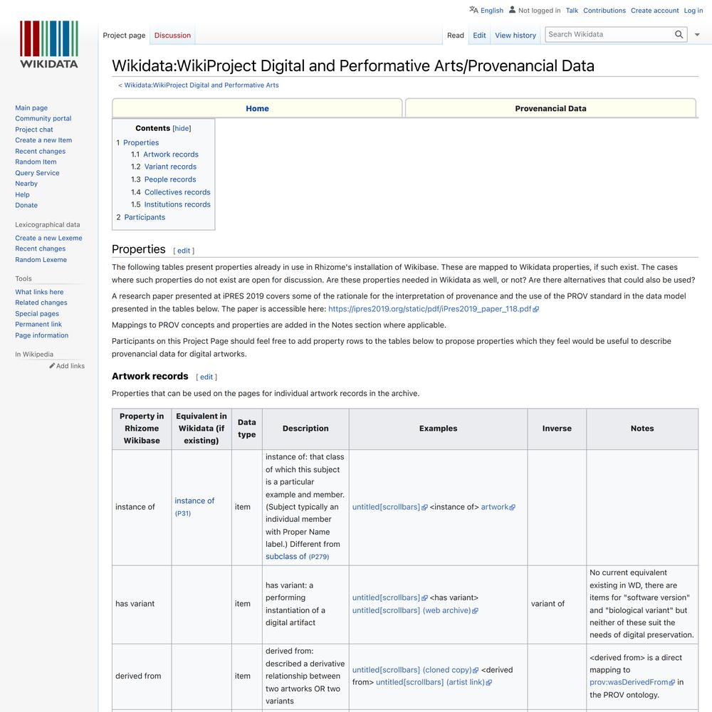Open Related changes
Viewport: 712px width, 712px height.
coord(41,303)
